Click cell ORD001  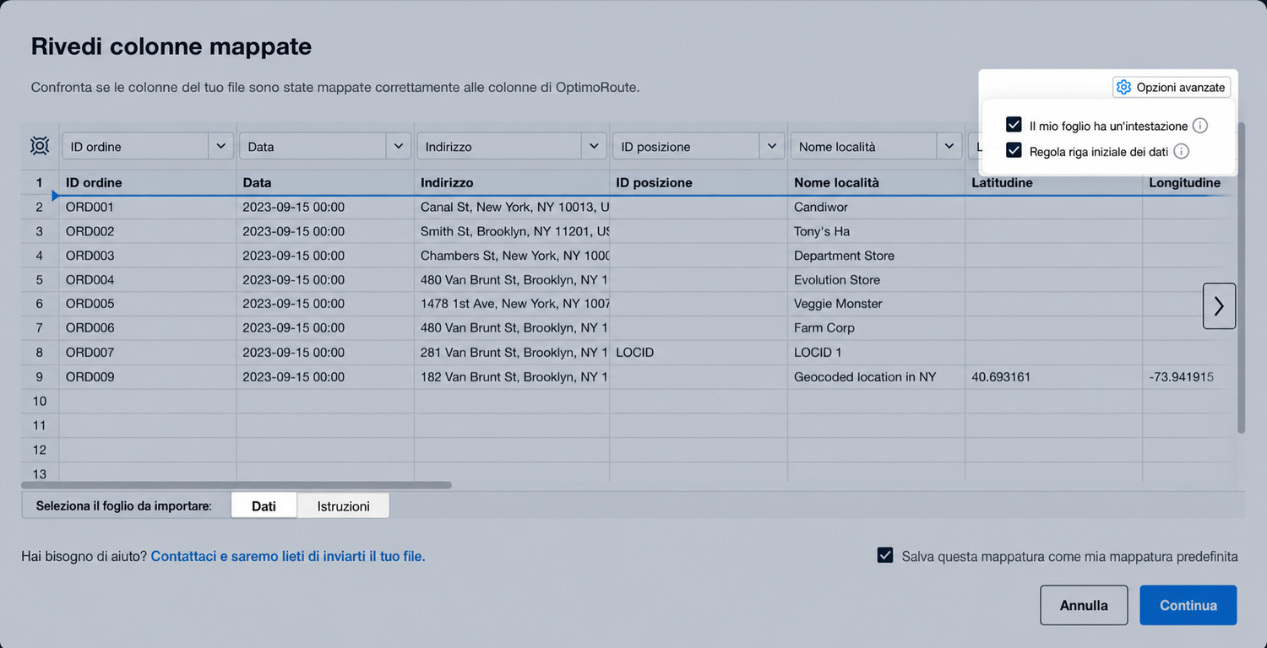[x=148, y=207]
